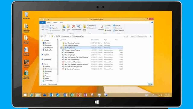The width and height of the screenshot is (193, 109).
Task: Expand the address bar history dropdown
Action: pyautogui.click(x=125, y=36)
